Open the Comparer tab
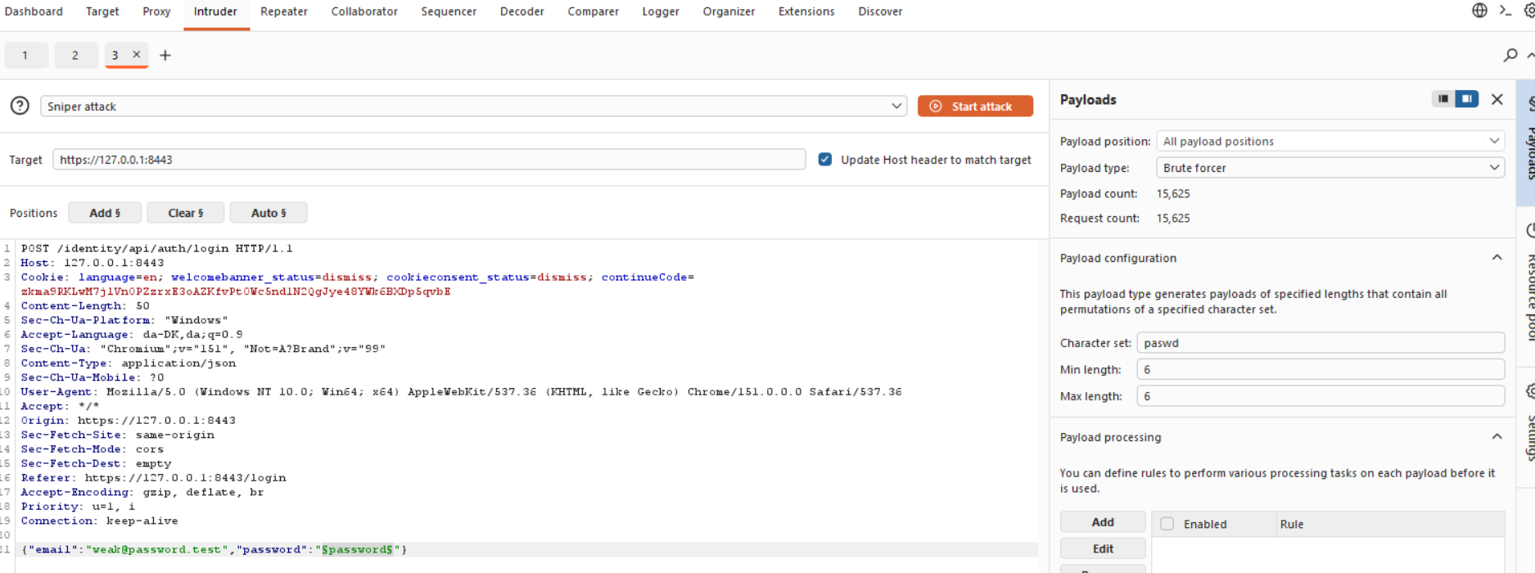 [x=594, y=11]
